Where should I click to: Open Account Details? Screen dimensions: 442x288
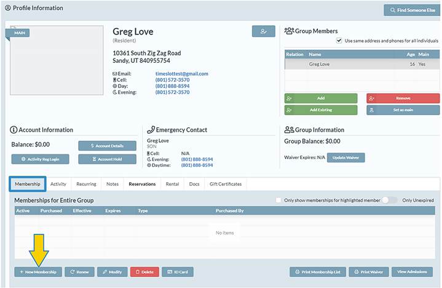point(107,146)
